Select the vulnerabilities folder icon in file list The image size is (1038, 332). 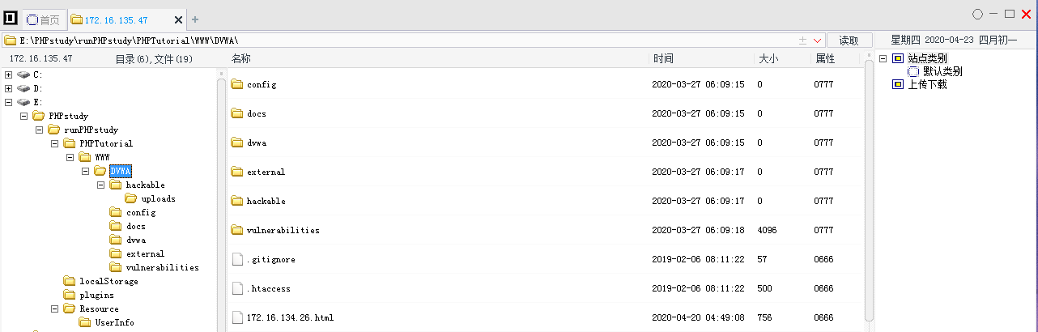(x=237, y=230)
